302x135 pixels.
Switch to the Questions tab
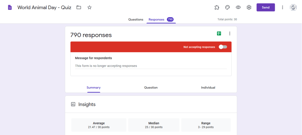click(136, 19)
